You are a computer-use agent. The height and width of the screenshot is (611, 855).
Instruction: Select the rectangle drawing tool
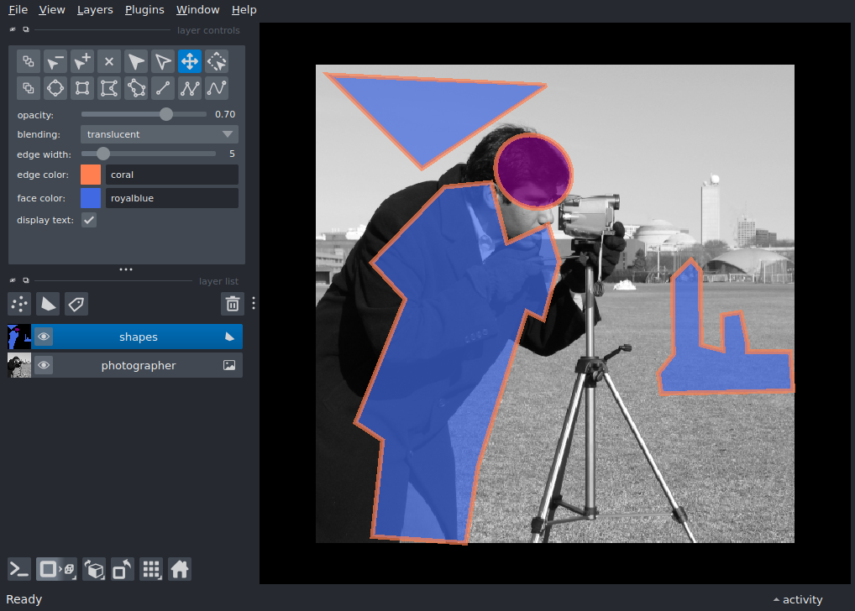point(81,88)
